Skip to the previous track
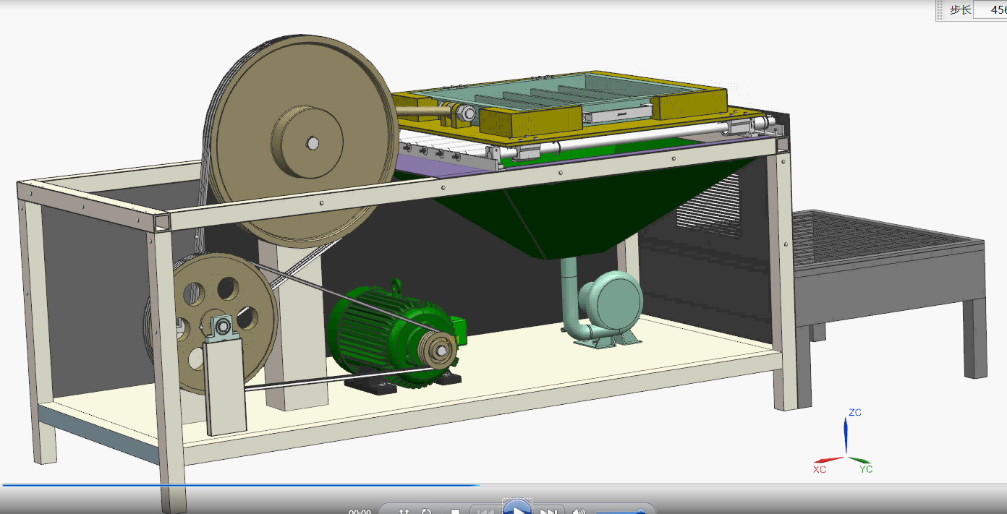 click(486, 510)
